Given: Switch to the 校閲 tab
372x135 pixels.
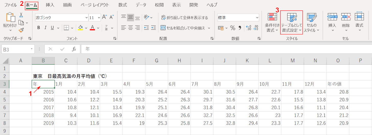Looking at the screenshot, I should (x=159, y=5).
